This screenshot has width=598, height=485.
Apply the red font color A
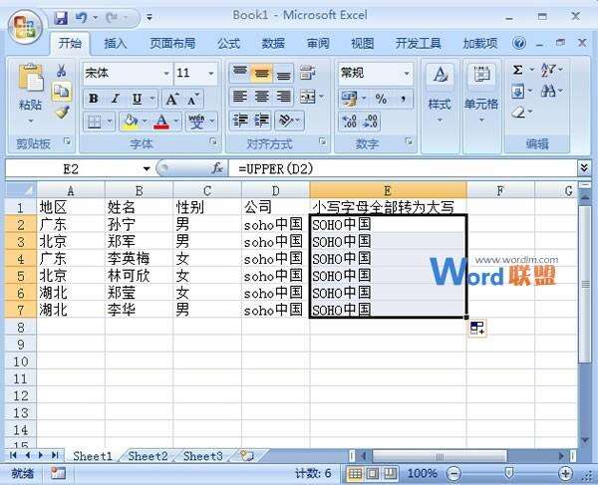(x=161, y=121)
